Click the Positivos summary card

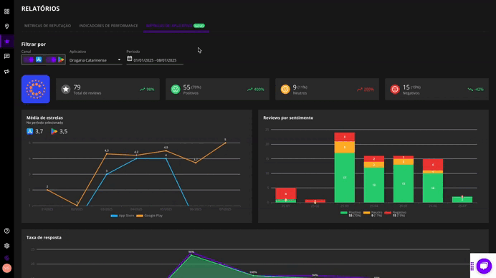[x=218, y=90]
